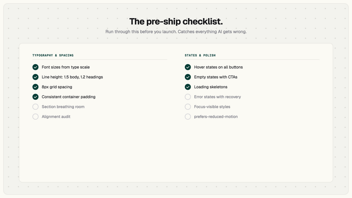This screenshot has height=198, width=352.
Task: Click the States & Polish section header
Action: 200,55
